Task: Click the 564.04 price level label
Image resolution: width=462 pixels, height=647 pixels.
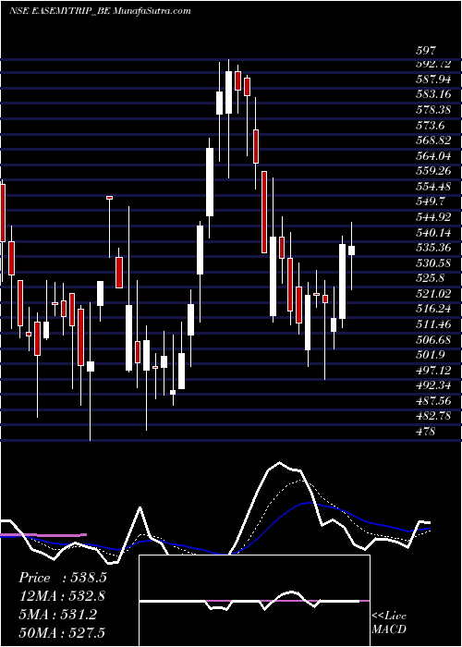Action: (433, 155)
